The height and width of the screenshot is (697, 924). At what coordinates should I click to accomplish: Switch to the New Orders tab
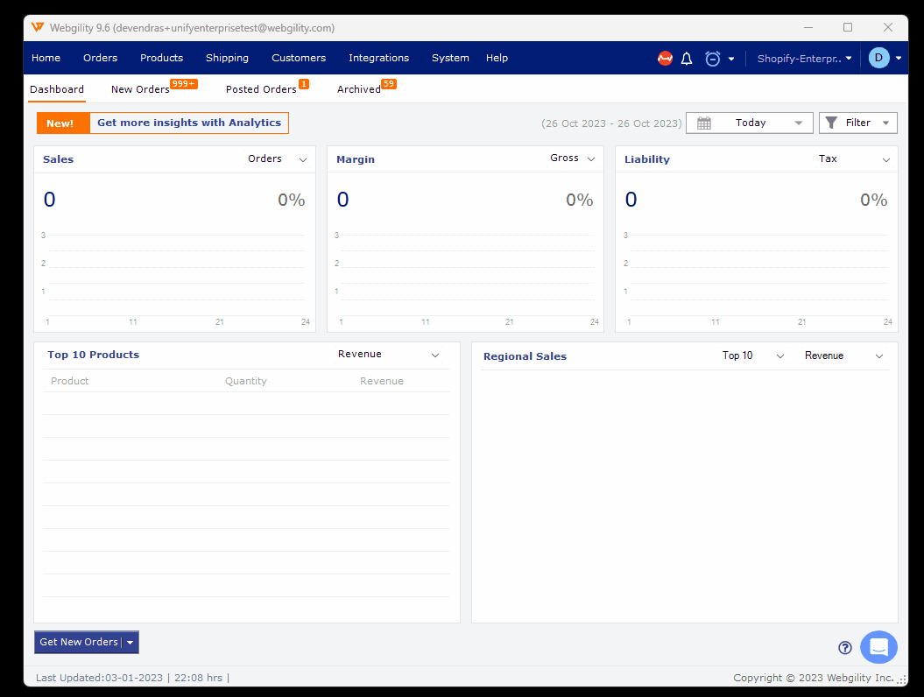click(140, 89)
